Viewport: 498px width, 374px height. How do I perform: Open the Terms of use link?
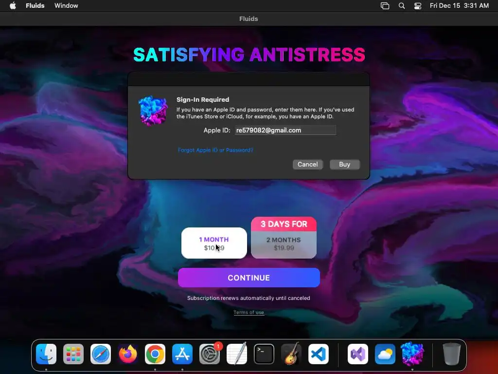[249, 312]
